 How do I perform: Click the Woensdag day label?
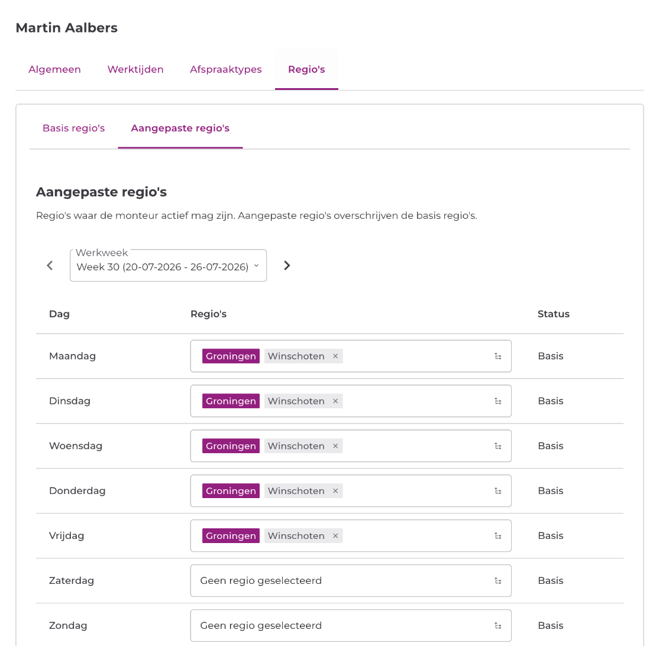[76, 445]
